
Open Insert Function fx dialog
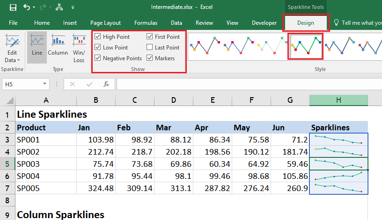click(x=106, y=84)
